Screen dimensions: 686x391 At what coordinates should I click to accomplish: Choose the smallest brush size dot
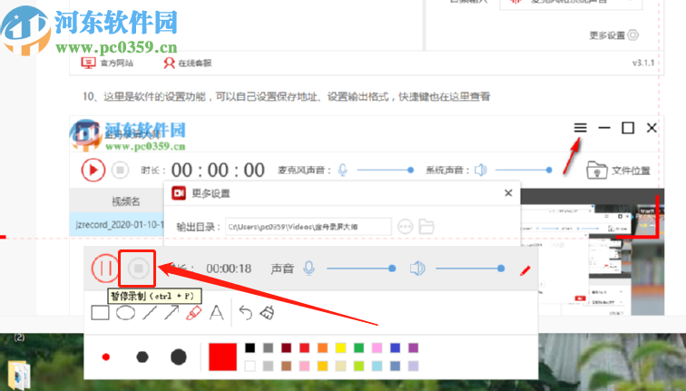105,357
